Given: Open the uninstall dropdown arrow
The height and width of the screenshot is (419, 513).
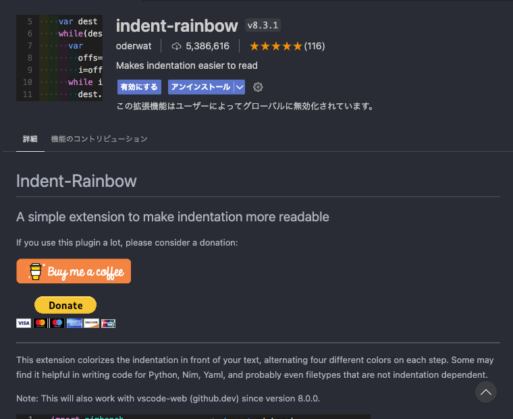Looking at the screenshot, I should (240, 87).
